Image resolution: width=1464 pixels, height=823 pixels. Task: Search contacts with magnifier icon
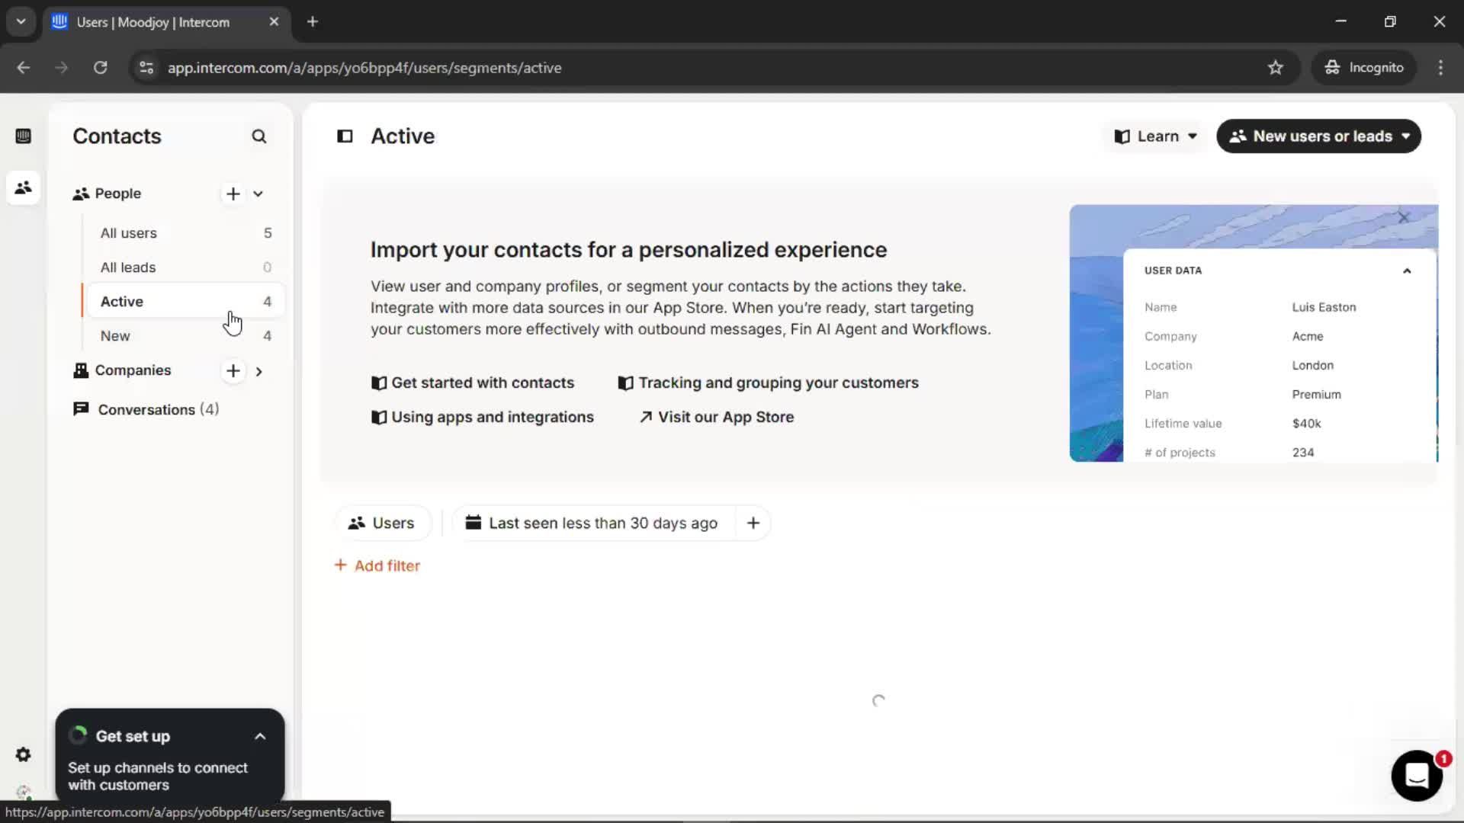(259, 136)
